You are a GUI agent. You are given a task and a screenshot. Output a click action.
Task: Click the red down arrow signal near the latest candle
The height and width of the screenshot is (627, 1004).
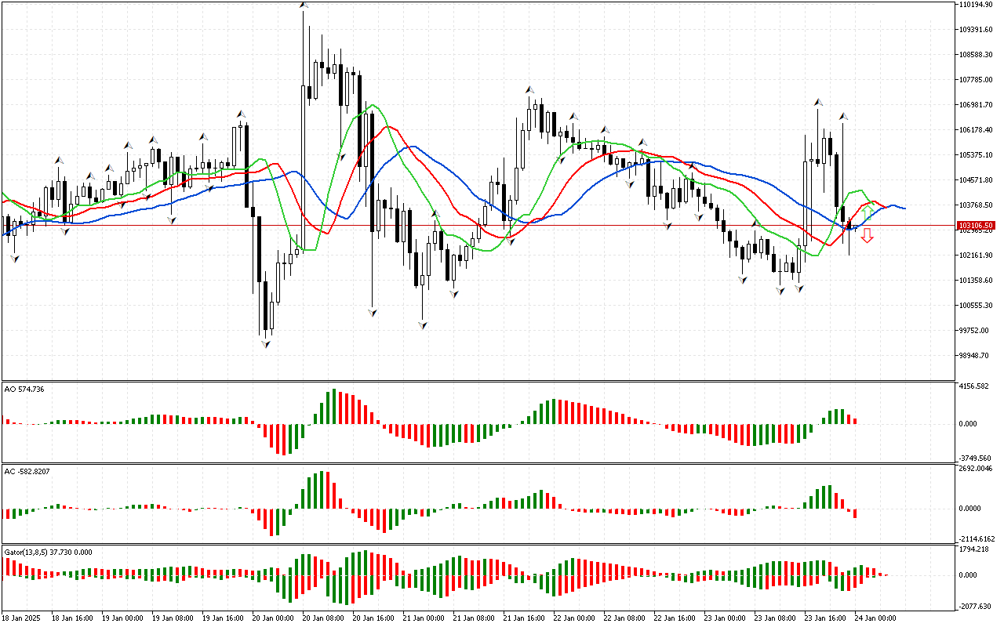tap(867, 236)
